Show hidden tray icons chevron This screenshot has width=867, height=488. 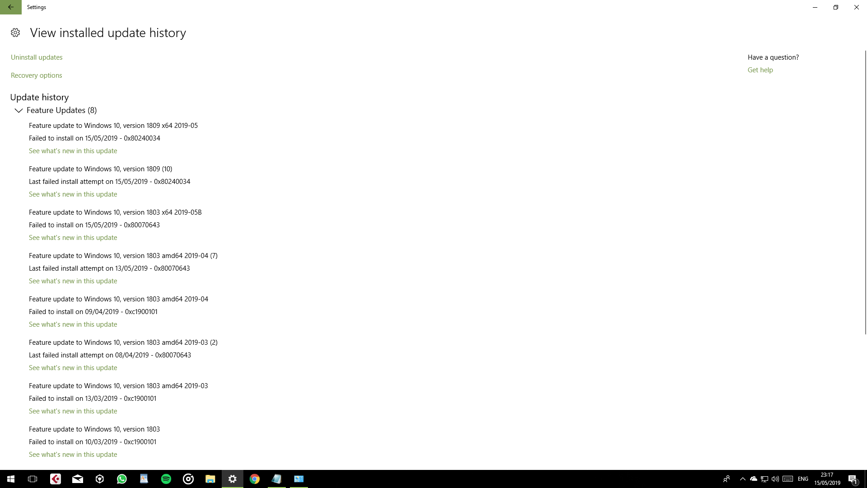tap(743, 479)
